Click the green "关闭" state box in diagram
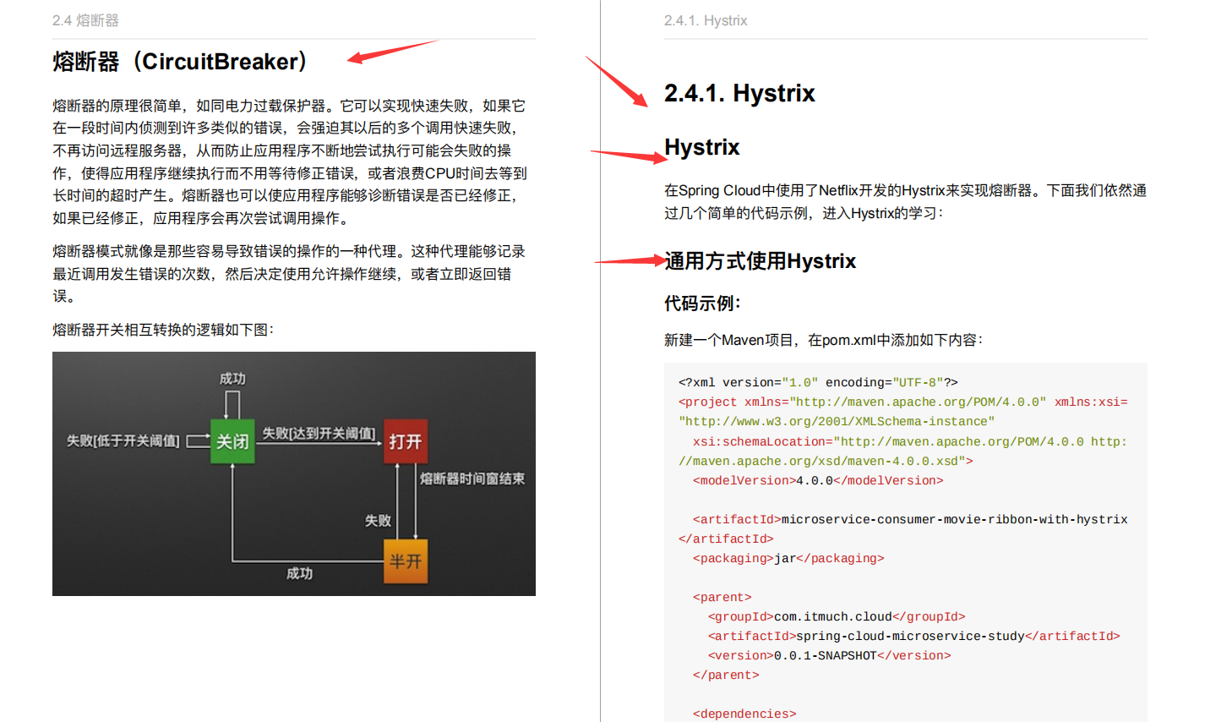This screenshot has height=722, width=1205. pyautogui.click(x=232, y=440)
